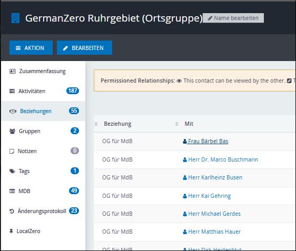
Task: Click the Name bearbeiten button
Action: (x=233, y=18)
